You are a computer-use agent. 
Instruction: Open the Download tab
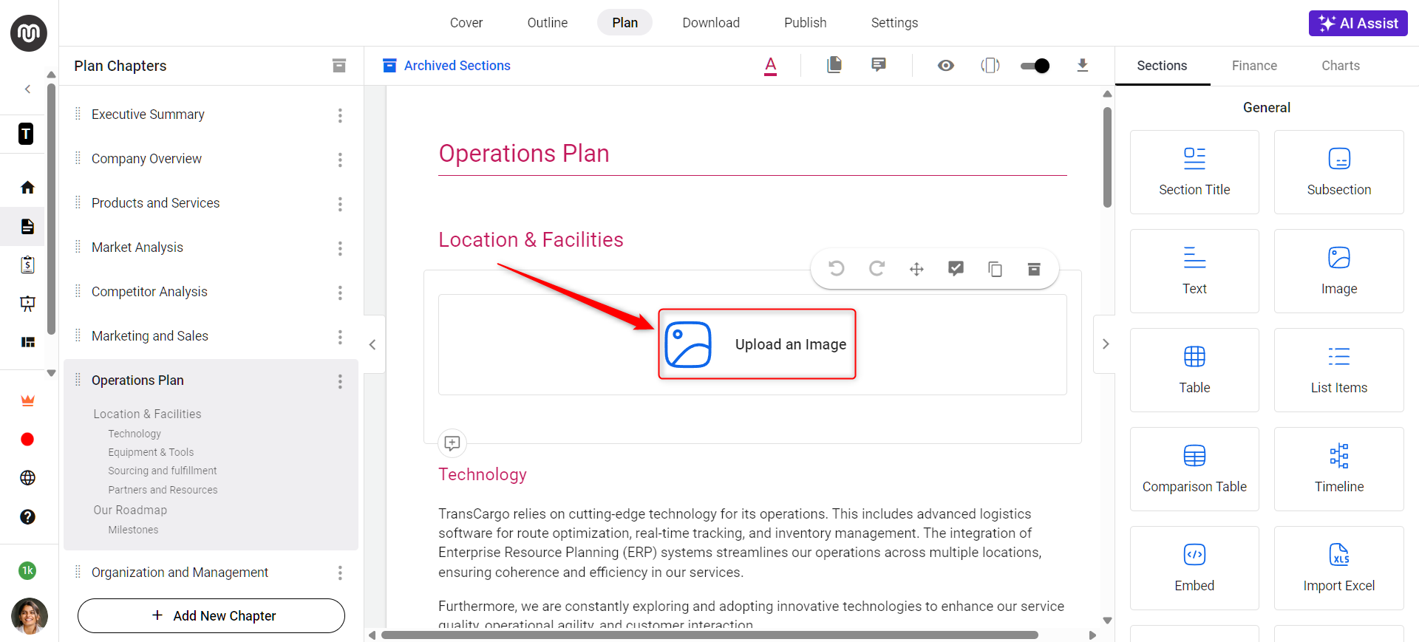pos(711,23)
